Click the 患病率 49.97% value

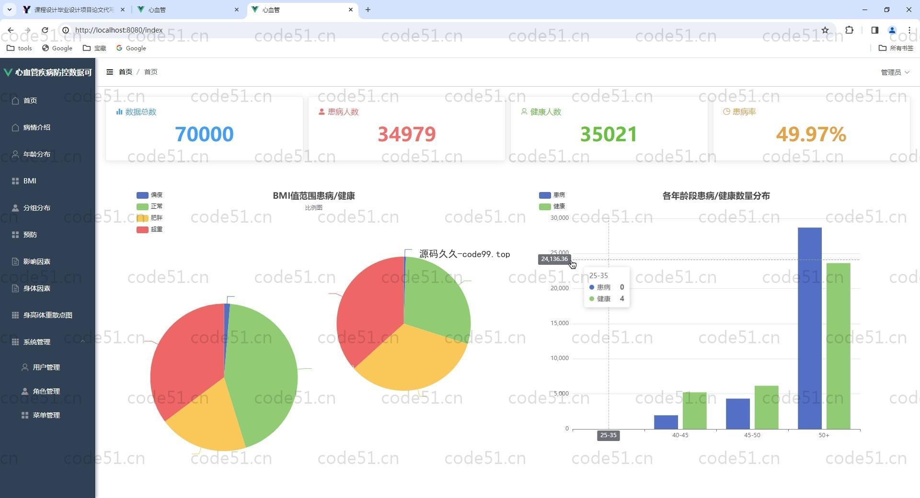pyautogui.click(x=811, y=134)
